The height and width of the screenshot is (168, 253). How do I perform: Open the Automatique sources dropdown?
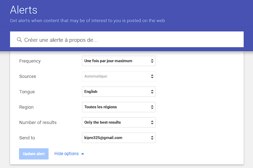click(x=115, y=76)
